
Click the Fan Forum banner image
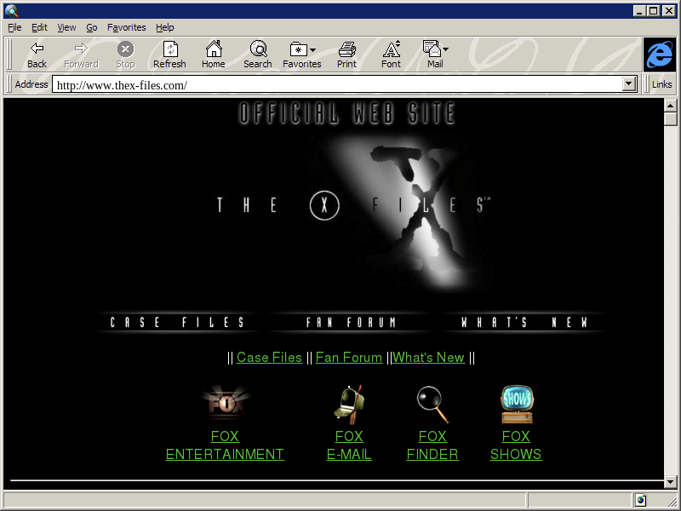coord(351,323)
